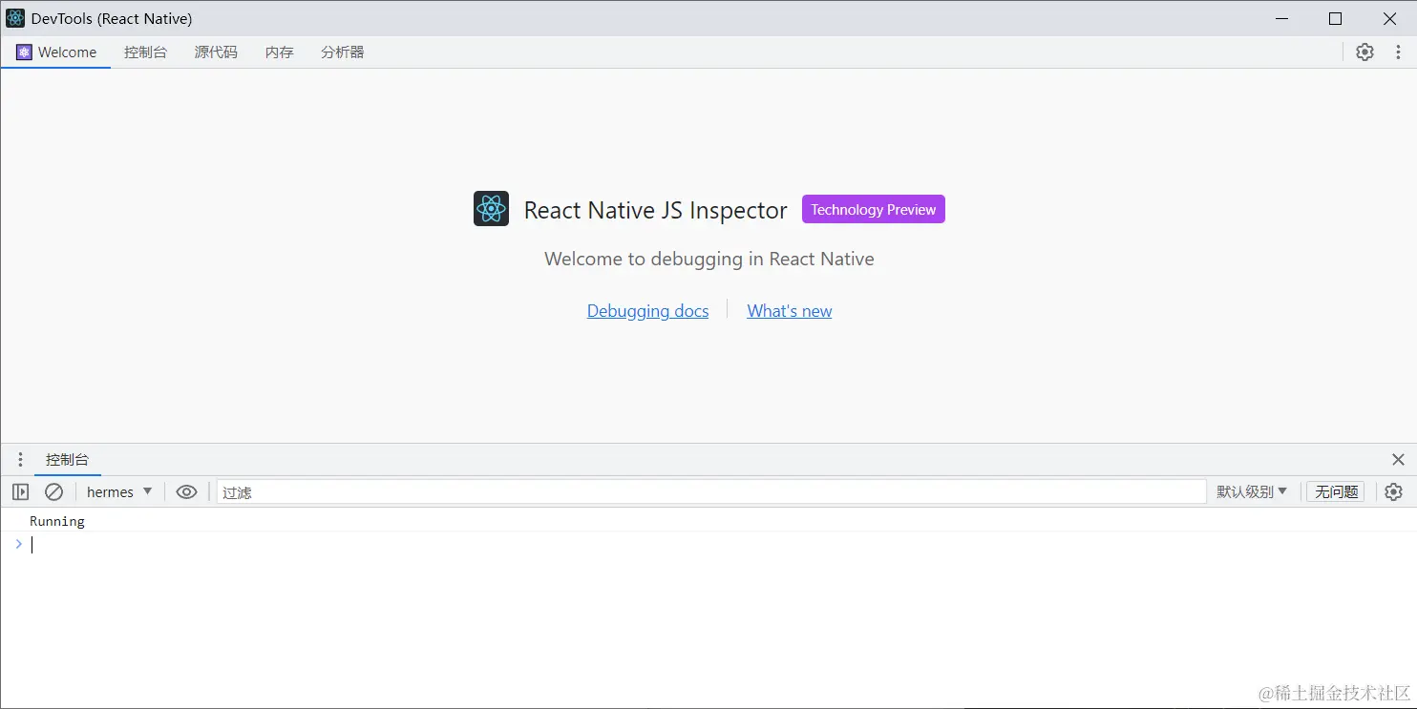Open DevTools settings gear in top bar
The width and height of the screenshot is (1417, 709).
tap(1364, 52)
